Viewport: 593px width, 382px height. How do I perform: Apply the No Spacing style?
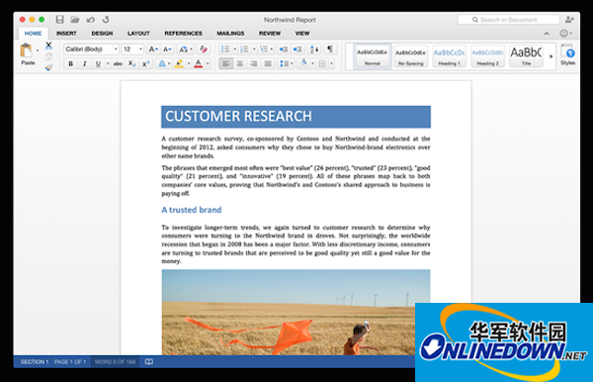tap(411, 56)
